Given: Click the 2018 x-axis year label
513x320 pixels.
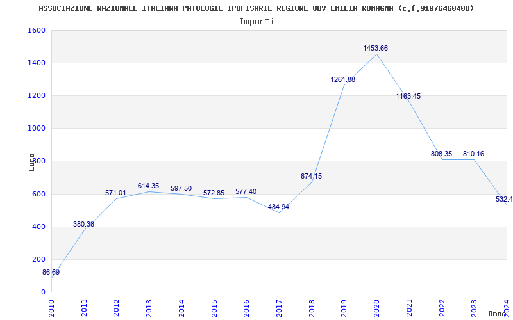Looking at the screenshot, I should 312,308.
